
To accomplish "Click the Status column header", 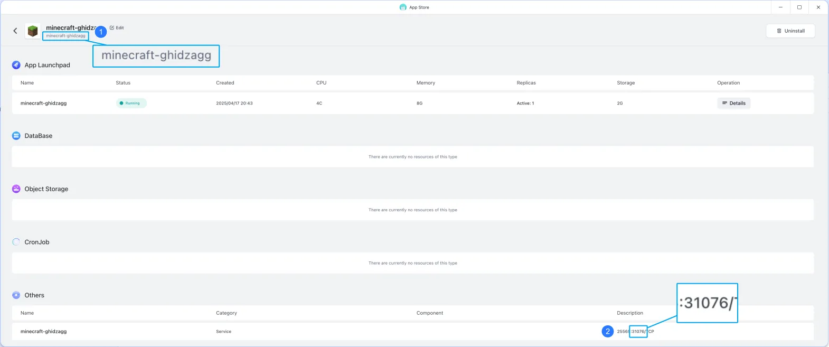I will click(123, 83).
